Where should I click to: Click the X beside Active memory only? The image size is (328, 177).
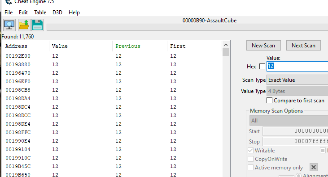313,167
